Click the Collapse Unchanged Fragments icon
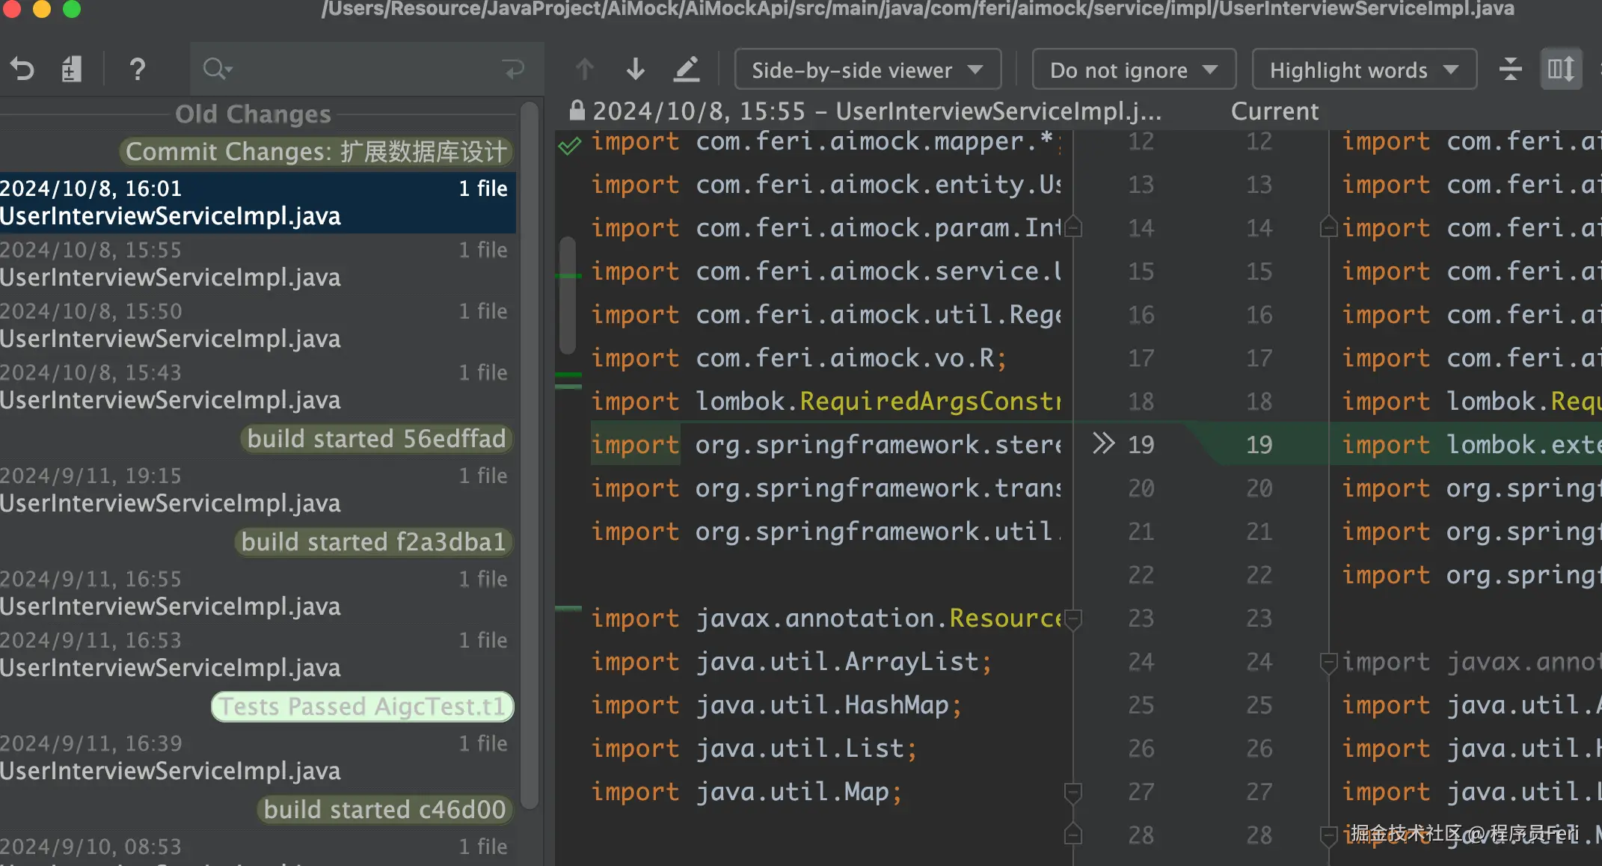 coord(1510,70)
